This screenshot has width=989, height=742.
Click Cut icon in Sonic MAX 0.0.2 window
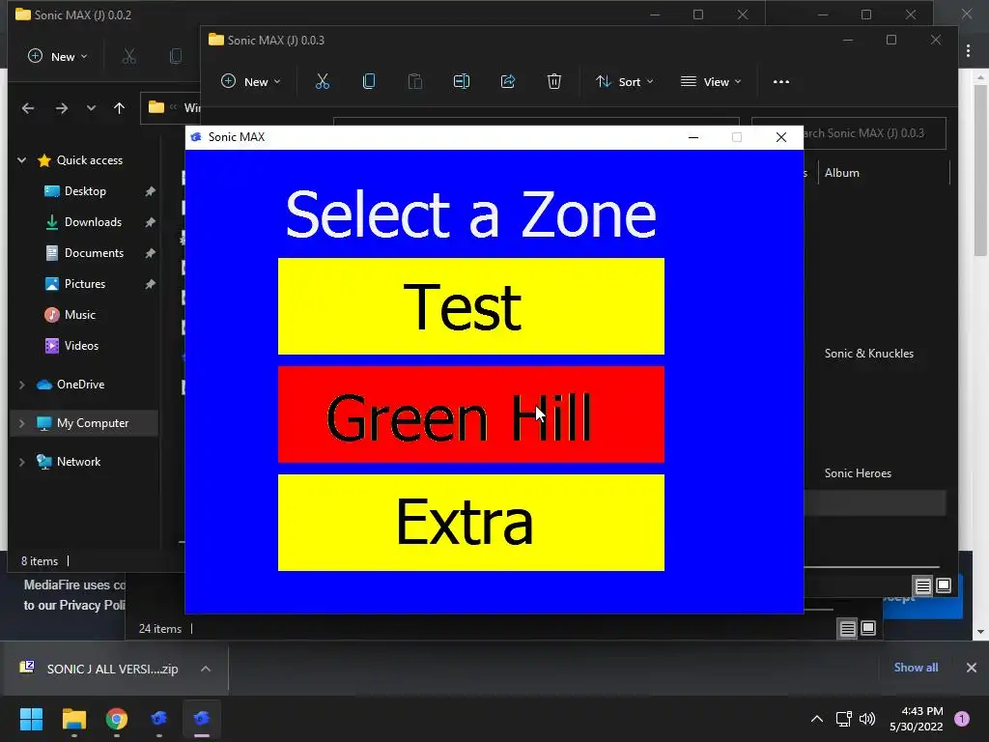click(x=128, y=56)
